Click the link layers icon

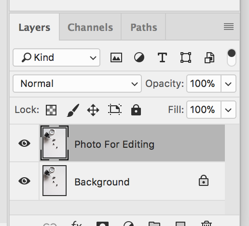pos(50,224)
